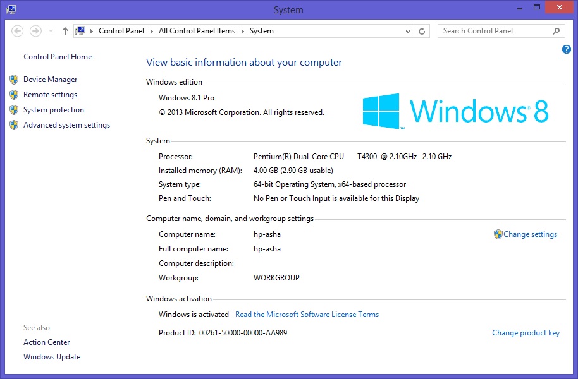Open Control Panel Home

click(x=58, y=57)
